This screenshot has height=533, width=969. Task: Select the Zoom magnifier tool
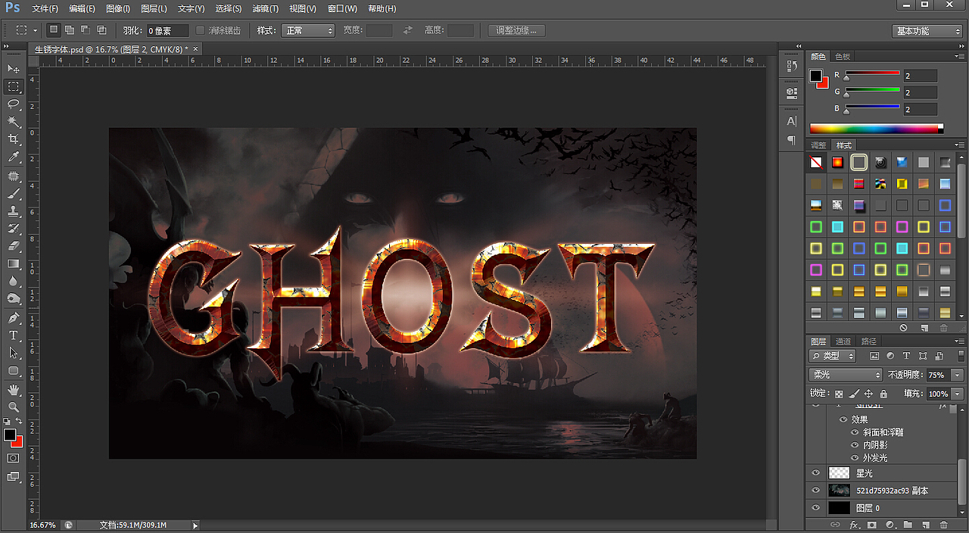[14, 407]
